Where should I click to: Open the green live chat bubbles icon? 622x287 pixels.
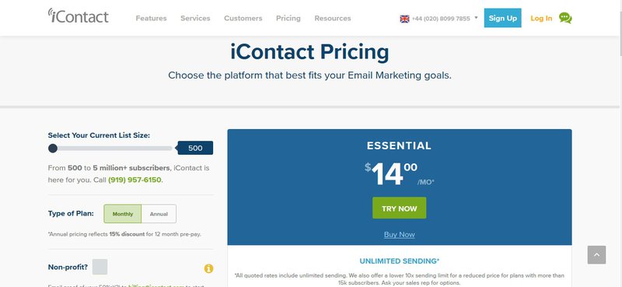565,18
